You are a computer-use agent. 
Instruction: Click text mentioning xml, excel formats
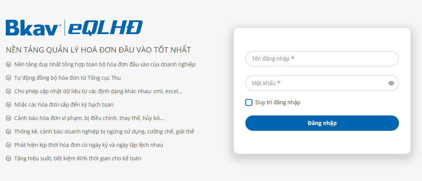pos(98,91)
